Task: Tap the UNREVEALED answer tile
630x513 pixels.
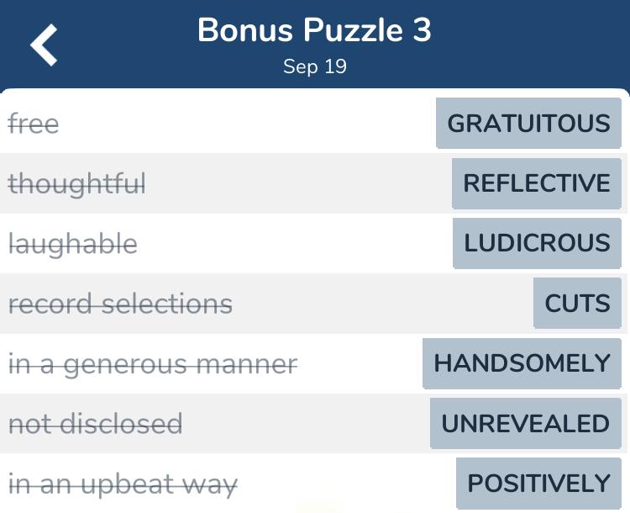Action: click(x=526, y=423)
